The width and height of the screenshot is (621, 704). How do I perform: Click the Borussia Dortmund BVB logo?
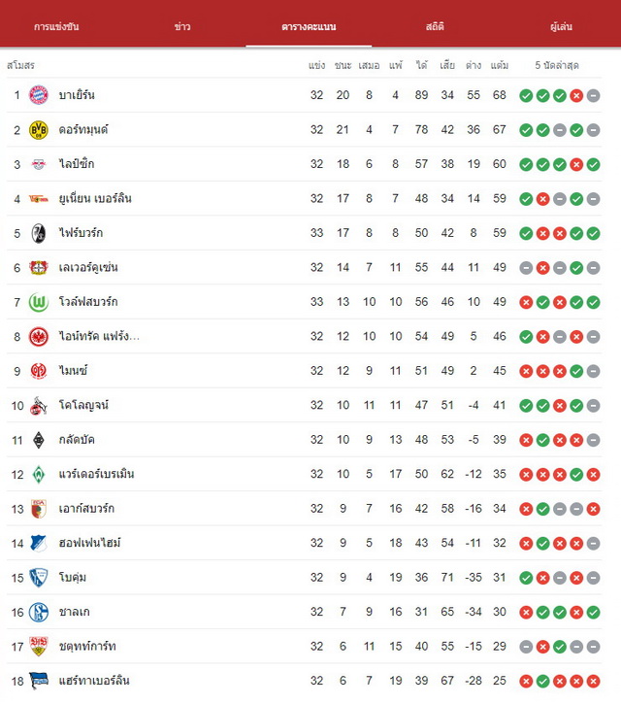pos(39,130)
